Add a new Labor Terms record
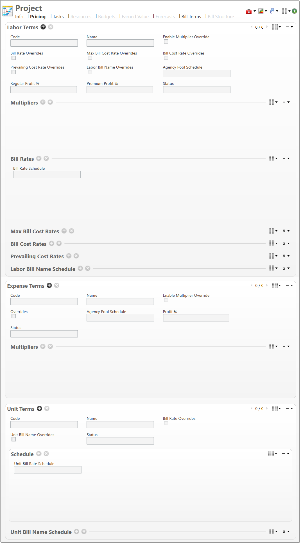Viewport: 301px width, 544px height. [43, 27]
